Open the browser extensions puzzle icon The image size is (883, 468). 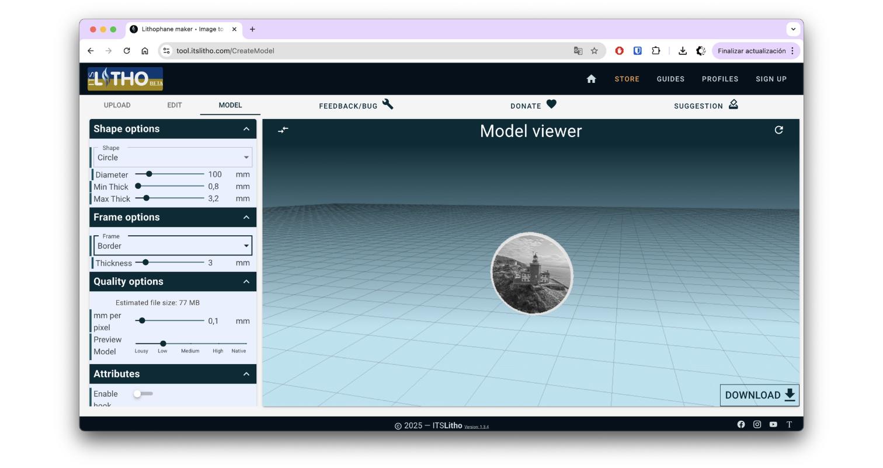[x=656, y=51]
